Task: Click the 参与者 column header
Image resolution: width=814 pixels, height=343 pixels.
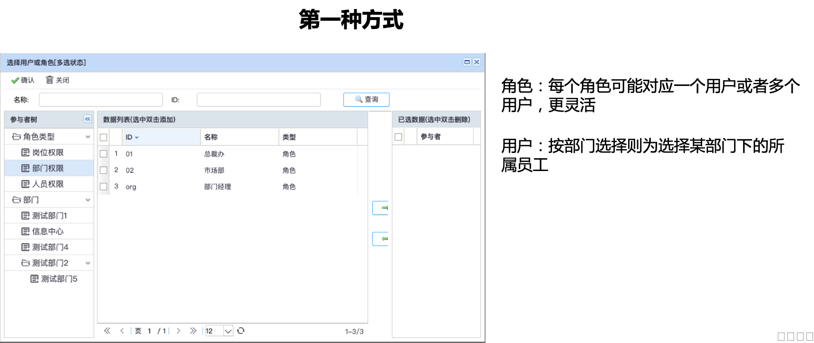Action: pyautogui.click(x=445, y=137)
